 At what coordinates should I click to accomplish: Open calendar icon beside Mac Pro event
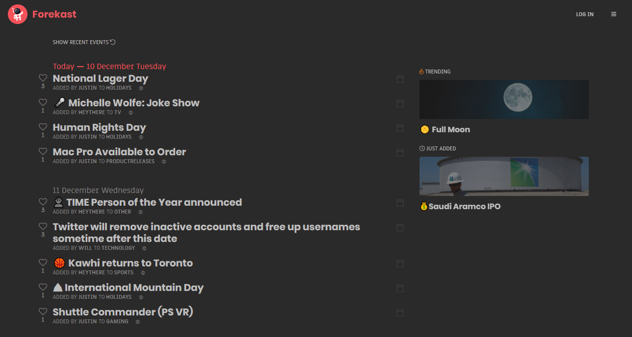(x=400, y=152)
